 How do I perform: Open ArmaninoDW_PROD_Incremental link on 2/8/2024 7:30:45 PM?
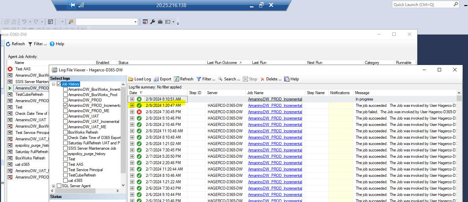coord(275,112)
